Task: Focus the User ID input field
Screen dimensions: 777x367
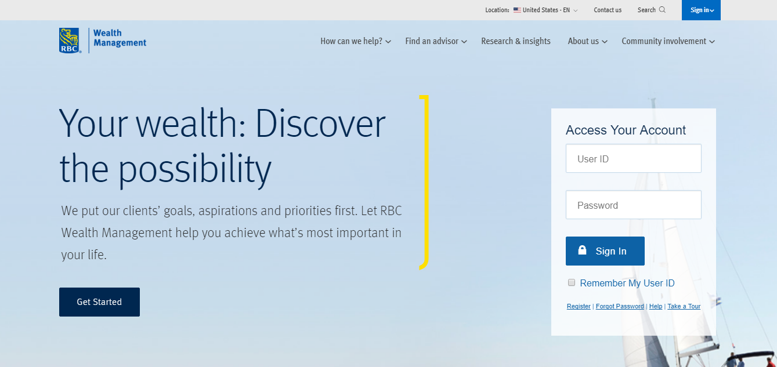Action: coord(634,158)
